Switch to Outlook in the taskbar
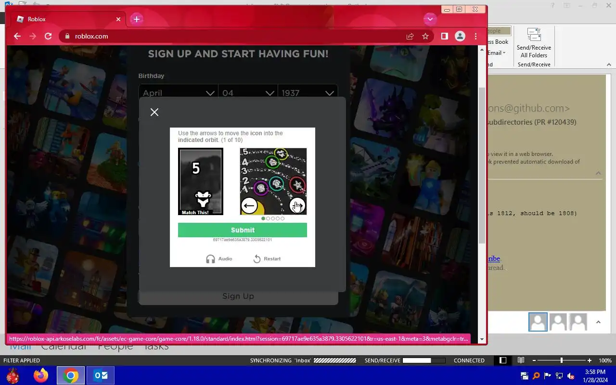616x385 pixels. pos(101,375)
